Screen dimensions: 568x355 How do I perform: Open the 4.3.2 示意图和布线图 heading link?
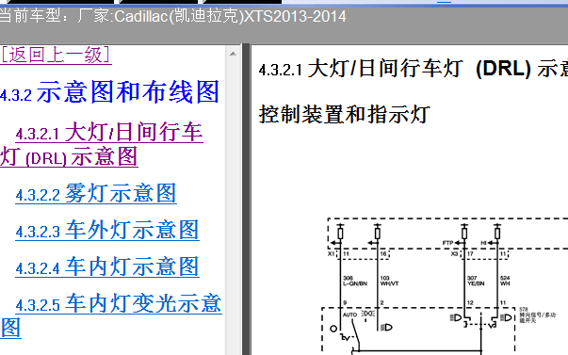(x=110, y=92)
